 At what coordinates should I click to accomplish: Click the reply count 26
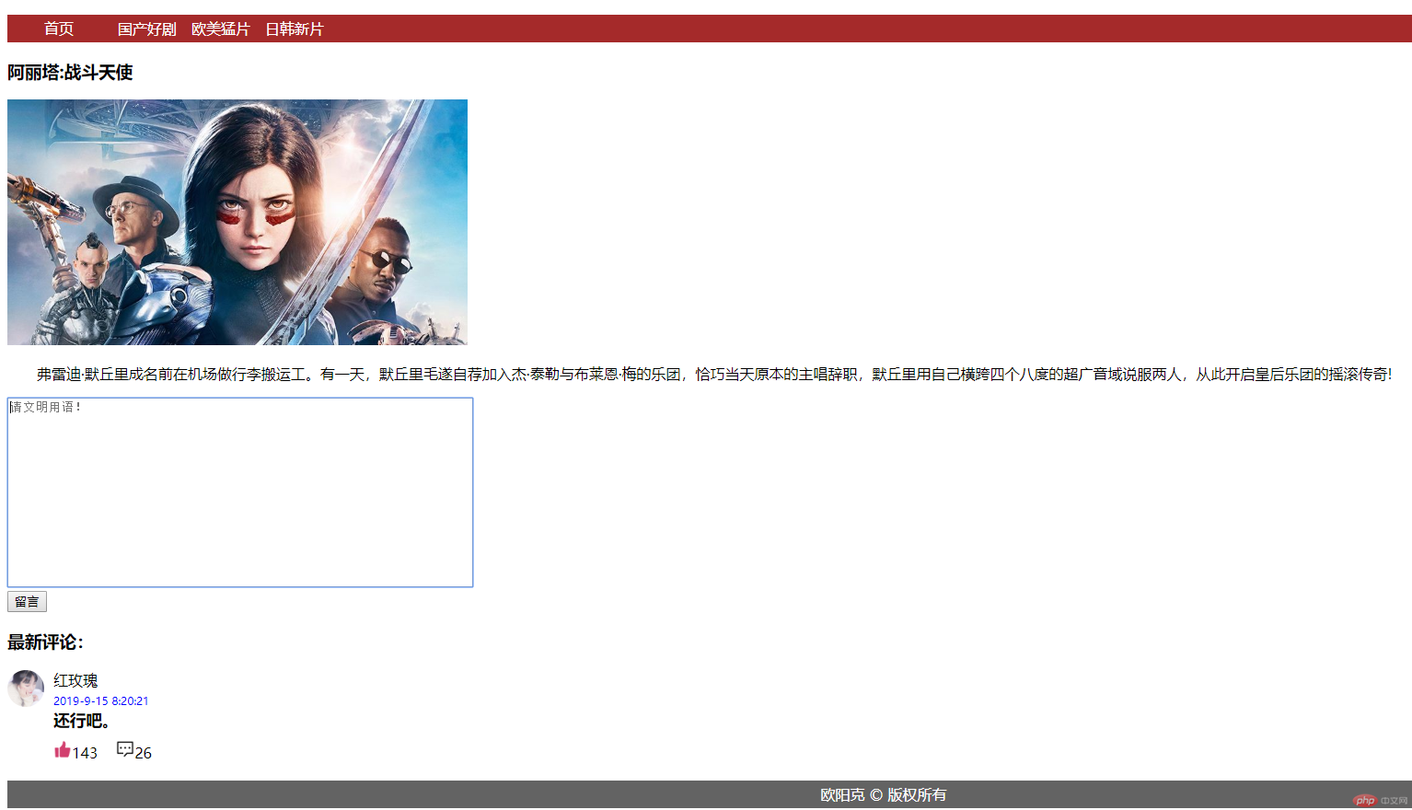coord(143,752)
